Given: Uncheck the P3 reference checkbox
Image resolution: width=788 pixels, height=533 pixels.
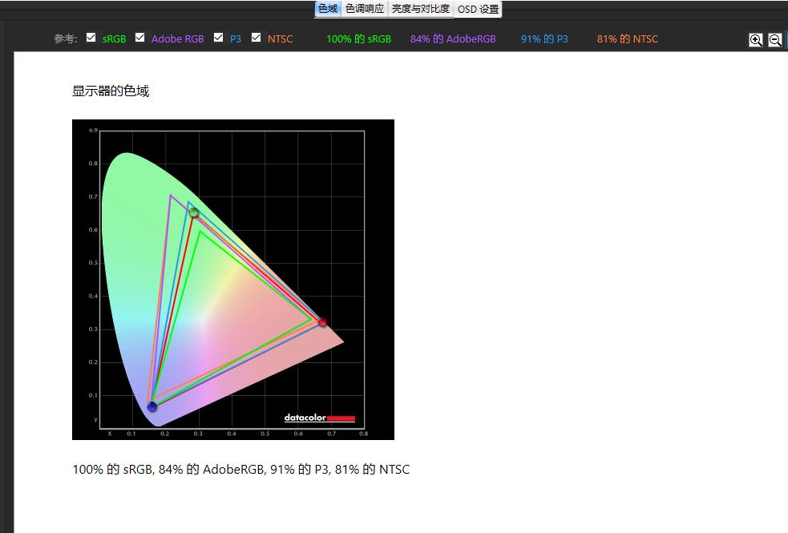Looking at the screenshot, I should 217,37.
